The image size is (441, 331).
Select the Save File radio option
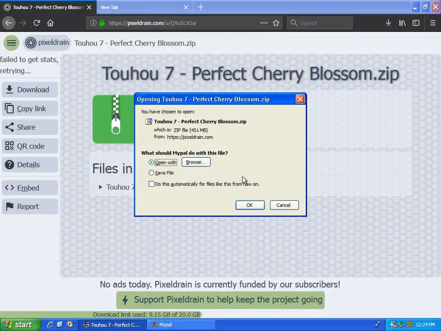151,173
